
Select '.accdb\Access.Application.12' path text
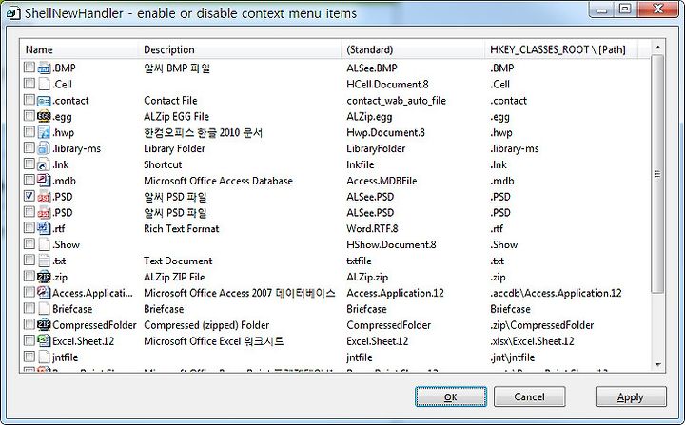[556, 293]
